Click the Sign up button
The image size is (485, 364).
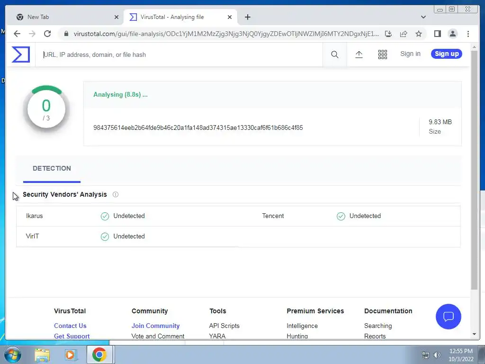(446, 54)
